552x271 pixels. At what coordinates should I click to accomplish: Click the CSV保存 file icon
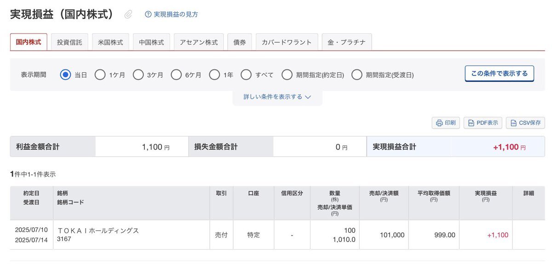click(x=513, y=123)
